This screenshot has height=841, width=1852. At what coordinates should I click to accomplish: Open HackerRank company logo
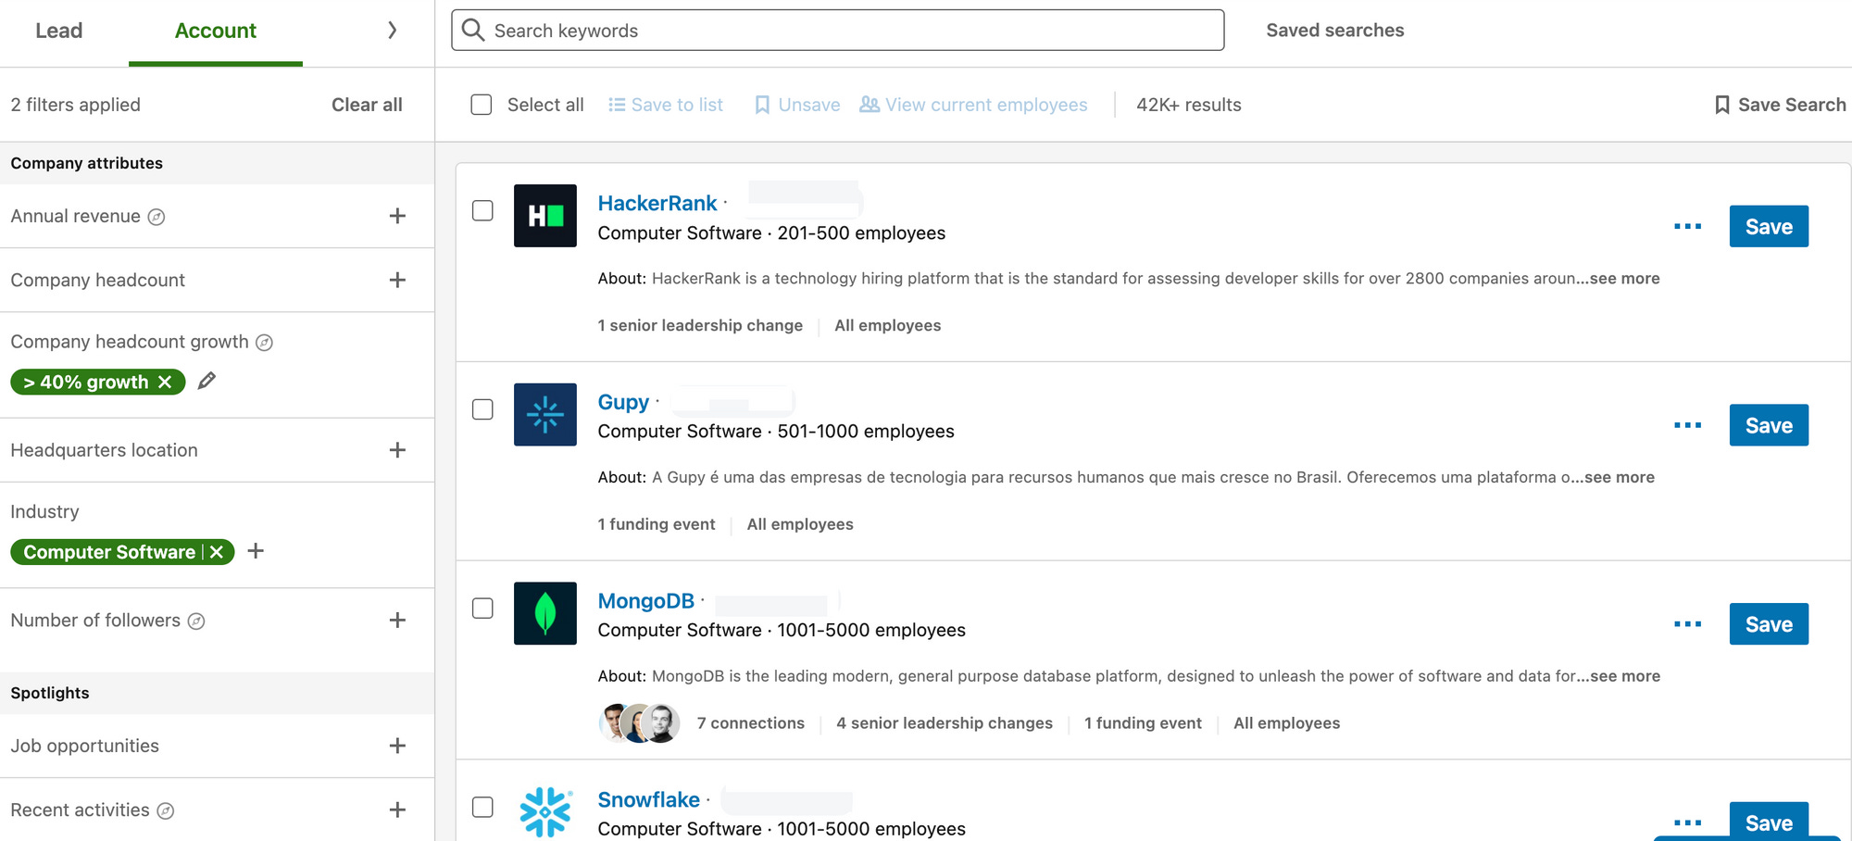545,216
